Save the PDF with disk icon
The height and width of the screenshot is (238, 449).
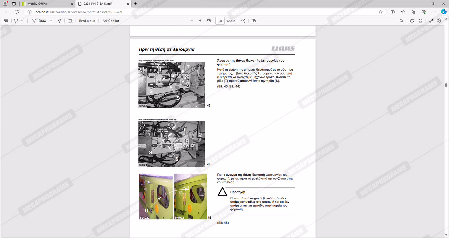coord(420,21)
